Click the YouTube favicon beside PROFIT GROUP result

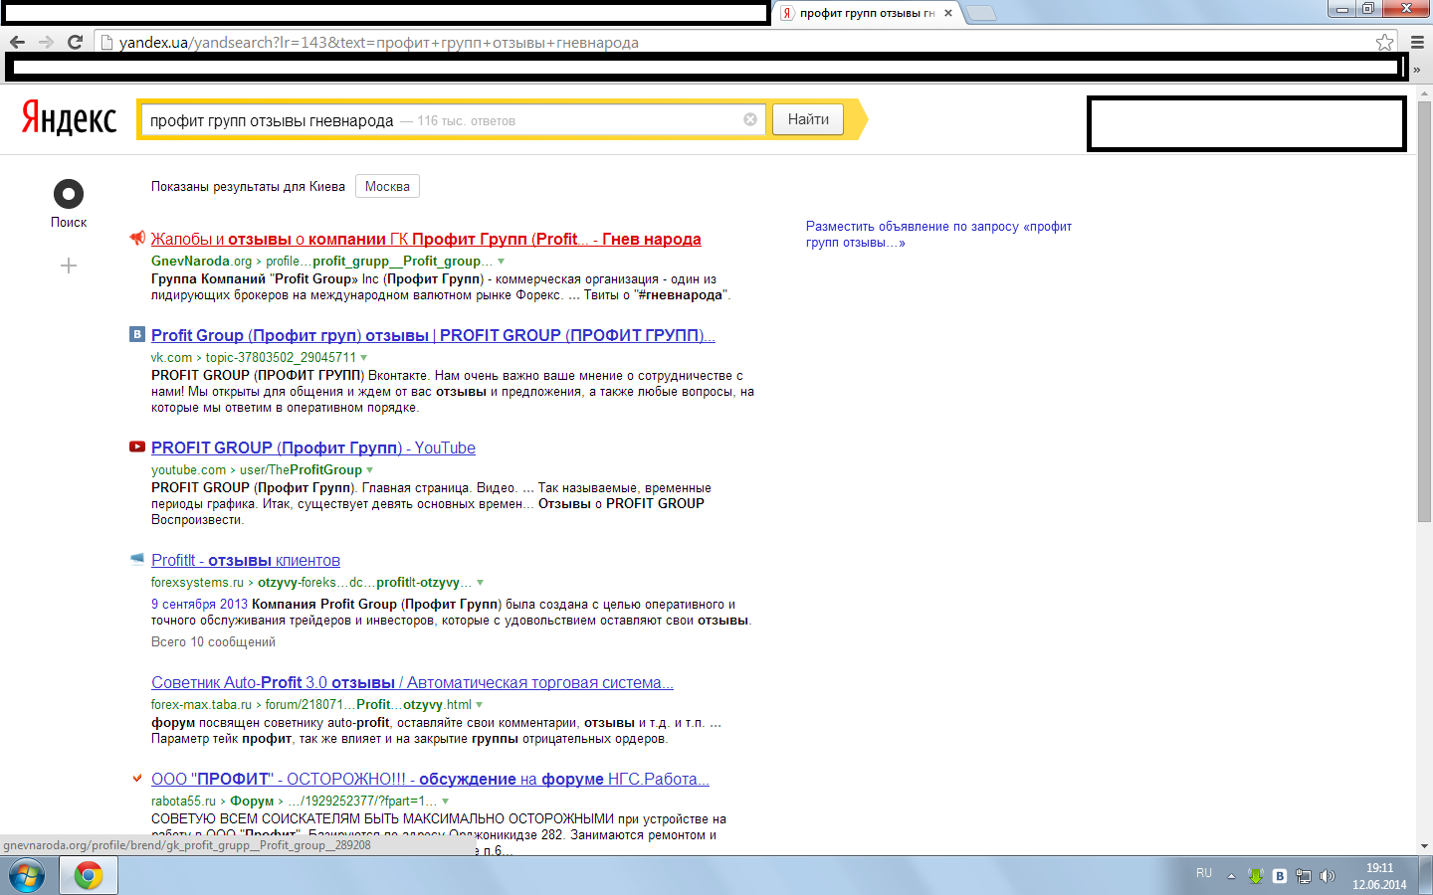click(137, 447)
